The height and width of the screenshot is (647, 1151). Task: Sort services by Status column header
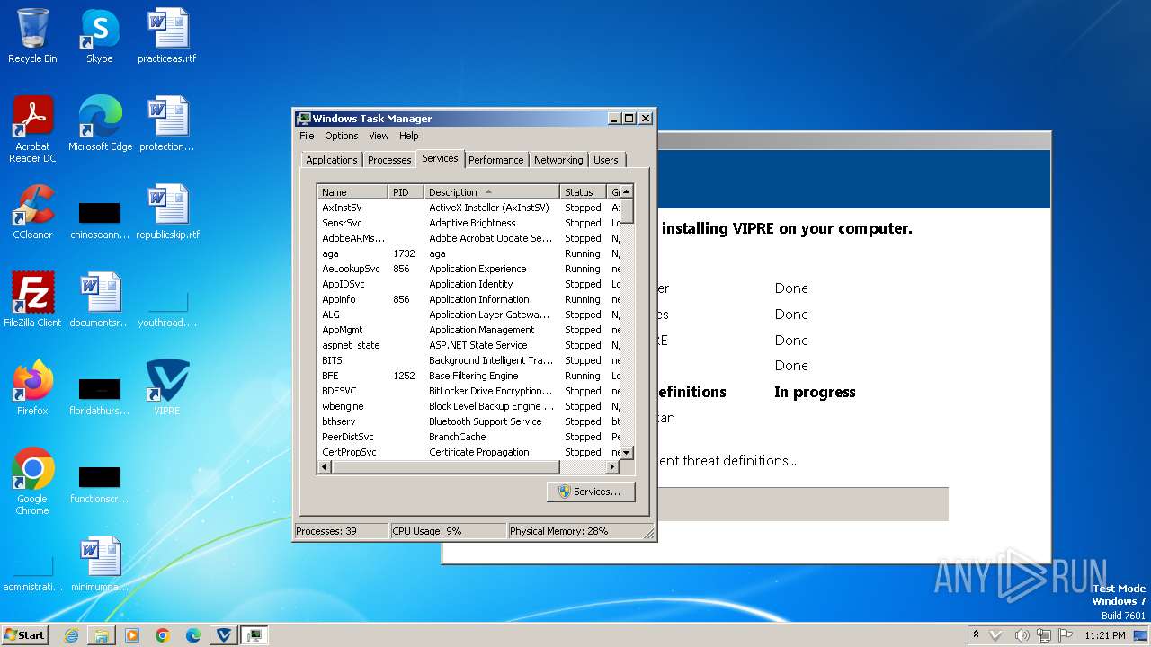[x=584, y=192]
